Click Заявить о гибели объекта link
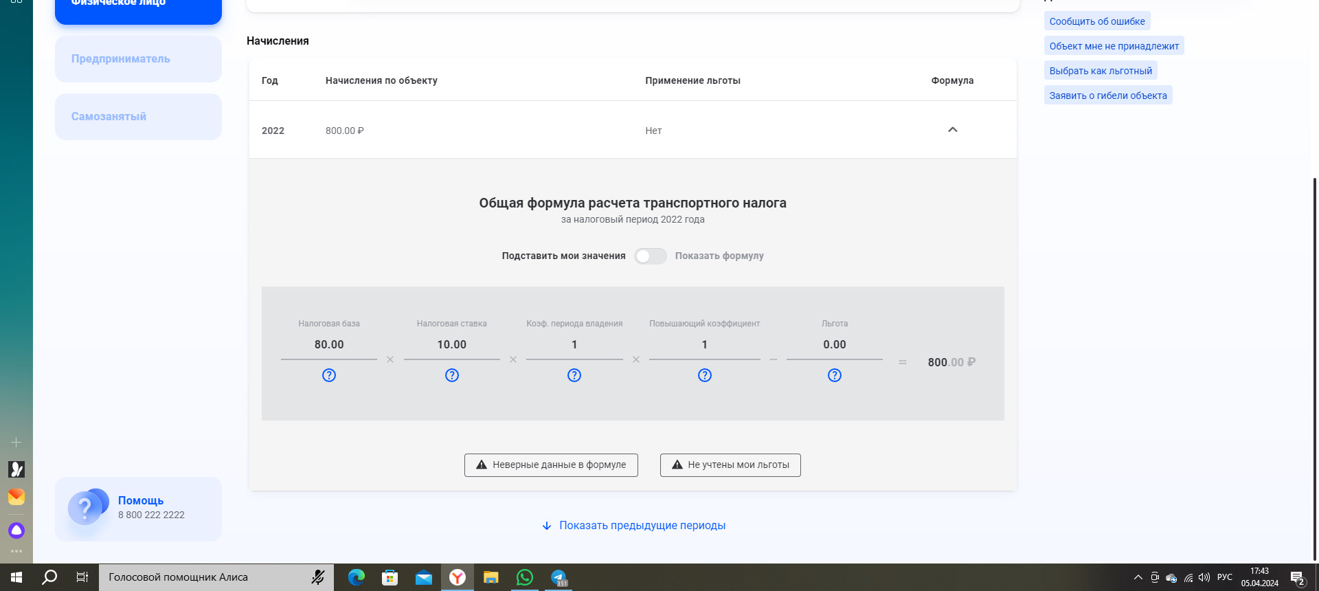Image resolution: width=1319 pixels, height=591 pixels. tap(1108, 96)
